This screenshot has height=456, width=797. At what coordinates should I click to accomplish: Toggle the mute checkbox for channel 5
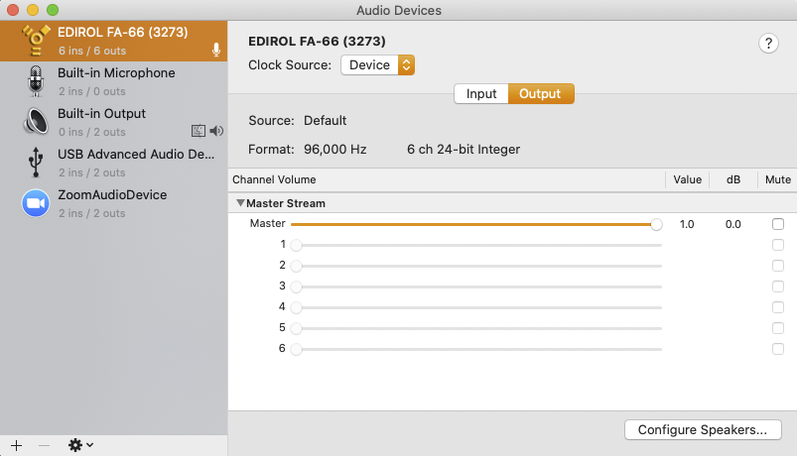pos(778,328)
